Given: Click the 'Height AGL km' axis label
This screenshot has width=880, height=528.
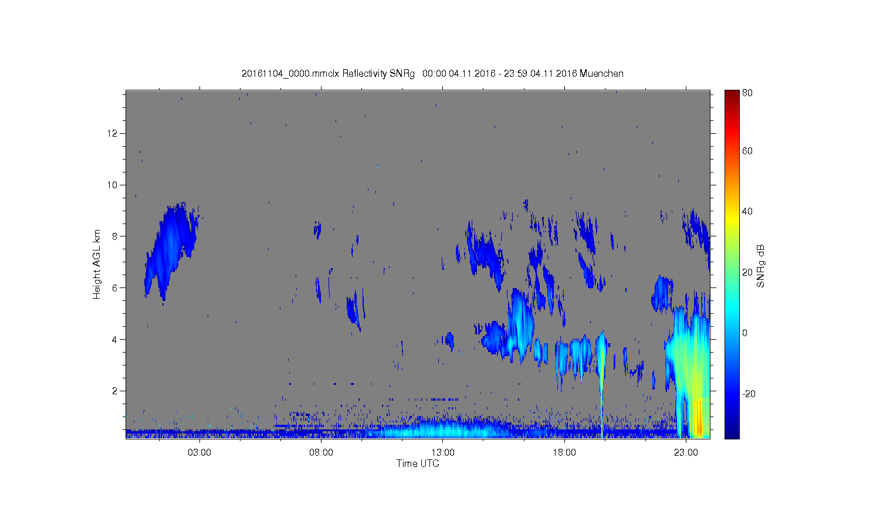Looking at the screenshot, I should pos(97,264).
